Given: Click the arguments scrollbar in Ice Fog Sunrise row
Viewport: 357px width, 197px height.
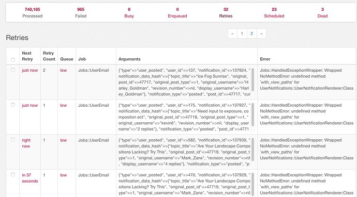Looking at the screenshot, I should click(x=252, y=79).
